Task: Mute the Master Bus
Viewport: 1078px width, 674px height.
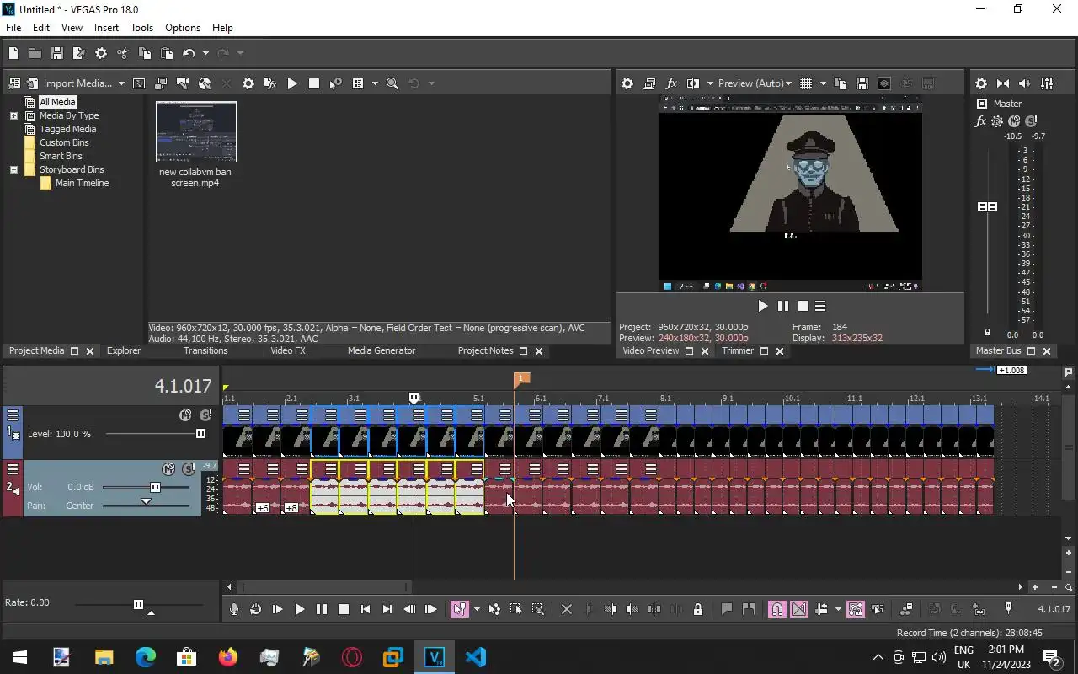Action: pyautogui.click(x=1014, y=121)
